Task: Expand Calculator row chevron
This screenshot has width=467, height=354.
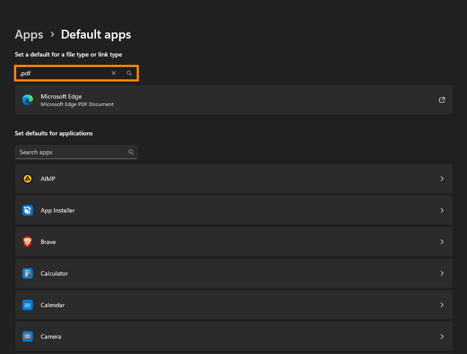Action: [x=442, y=273]
